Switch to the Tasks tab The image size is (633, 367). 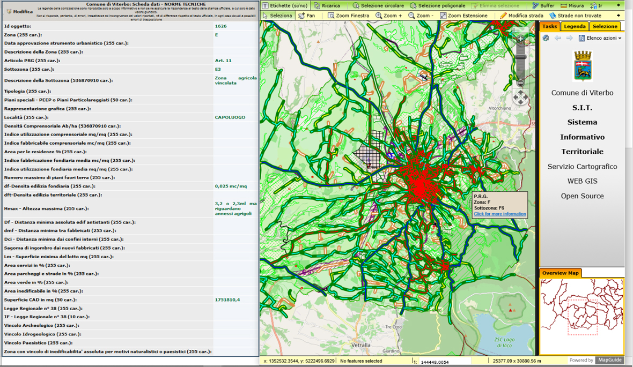coord(549,26)
